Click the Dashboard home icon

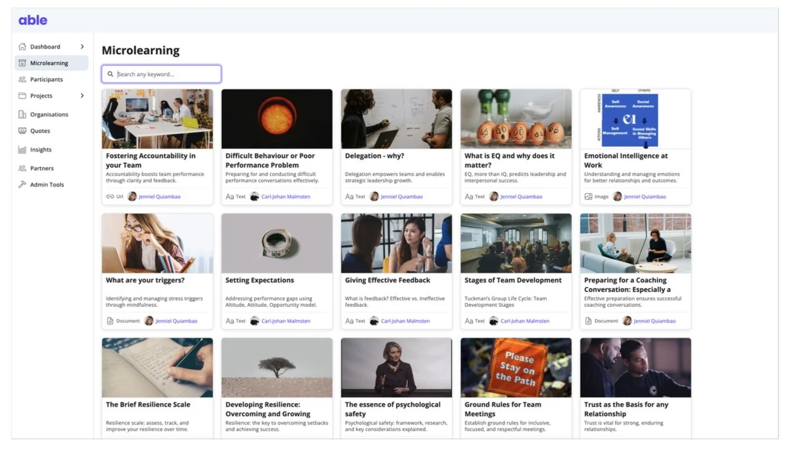[x=22, y=46]
